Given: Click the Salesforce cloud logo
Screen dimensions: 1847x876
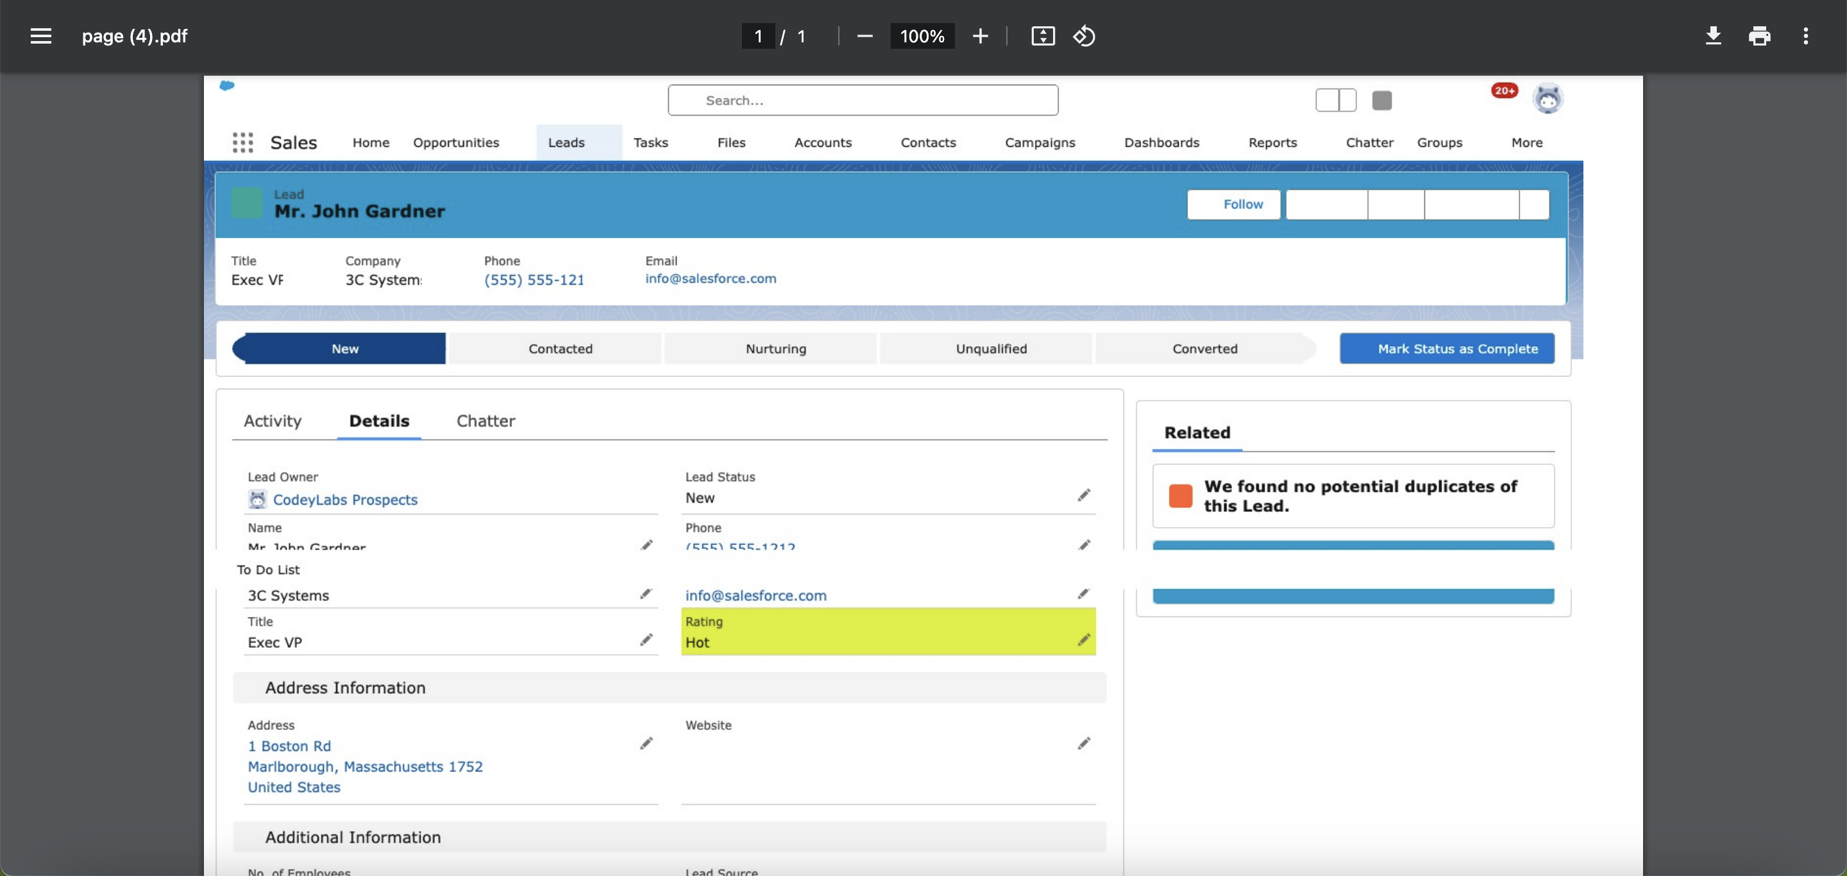Looking at the screenshot, I should (226, 85).
